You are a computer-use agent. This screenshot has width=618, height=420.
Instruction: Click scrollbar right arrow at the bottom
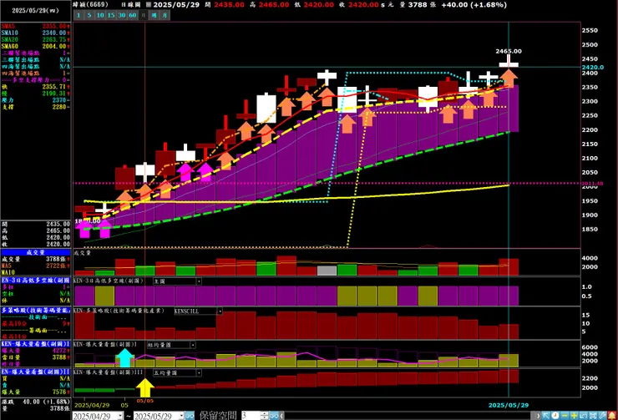click(x=538, y=416)
